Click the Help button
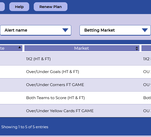 (19, 7)
